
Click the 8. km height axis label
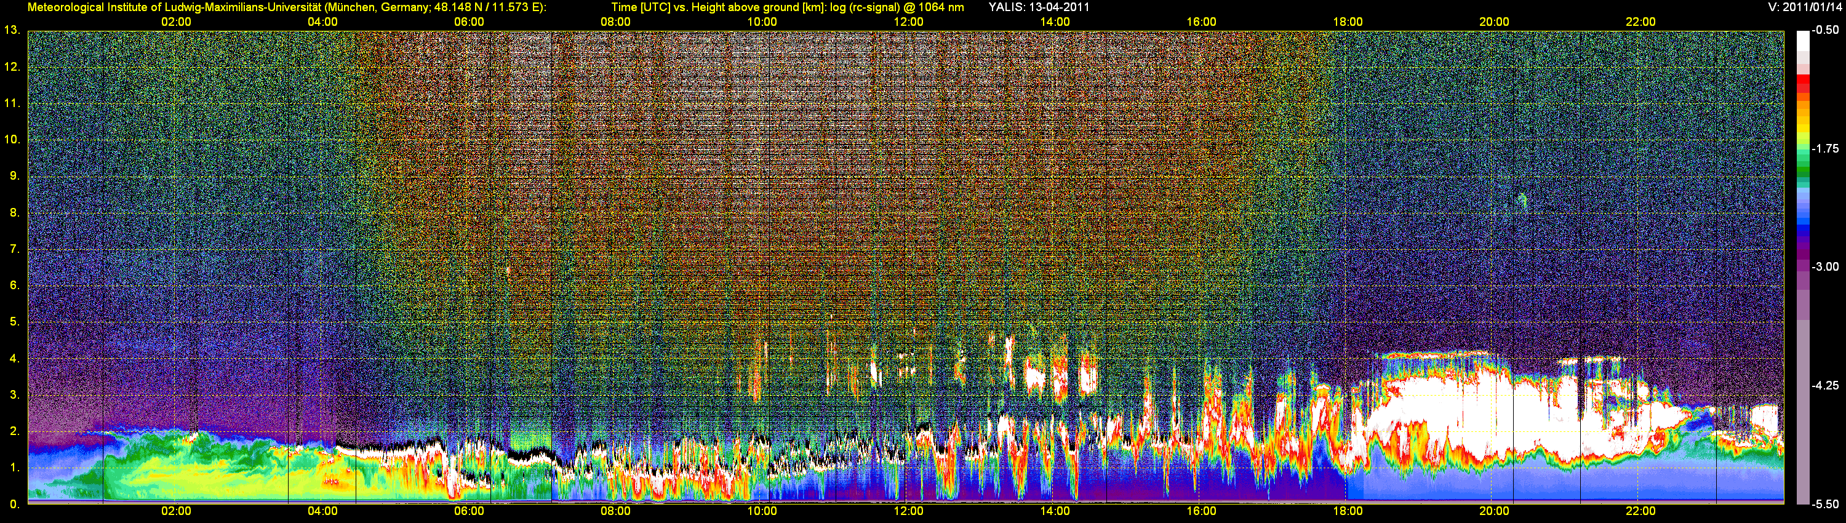[x=15, y=213]
